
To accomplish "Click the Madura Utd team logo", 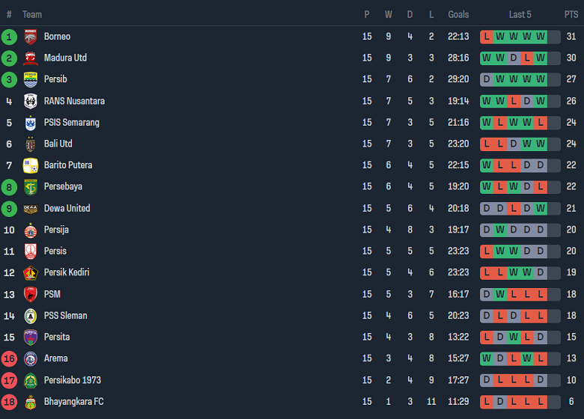I will click(31, 58).
